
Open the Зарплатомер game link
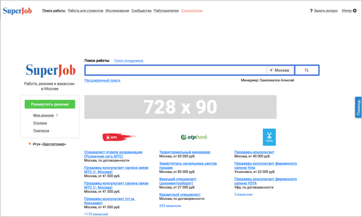point(54,144)
